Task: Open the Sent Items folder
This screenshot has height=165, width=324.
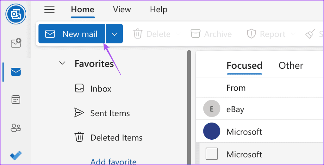Action: 102,113
